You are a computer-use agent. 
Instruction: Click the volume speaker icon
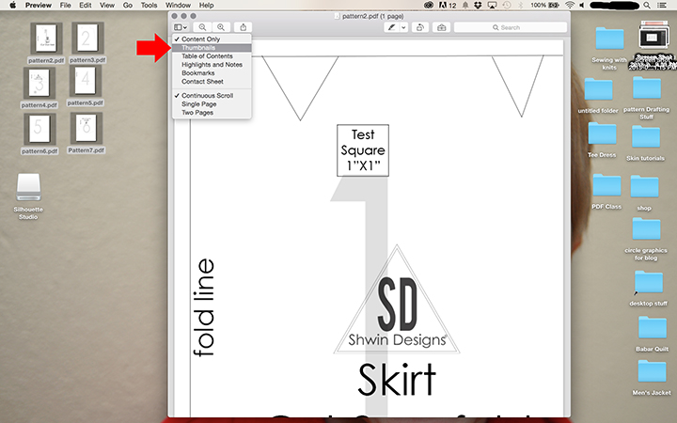tap(582, 6)
